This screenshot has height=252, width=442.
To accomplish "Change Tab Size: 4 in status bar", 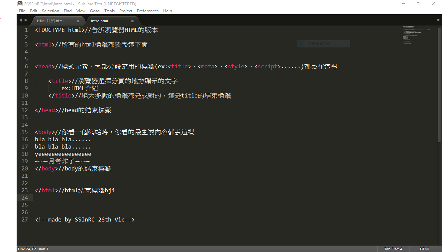I will (393, 249).
